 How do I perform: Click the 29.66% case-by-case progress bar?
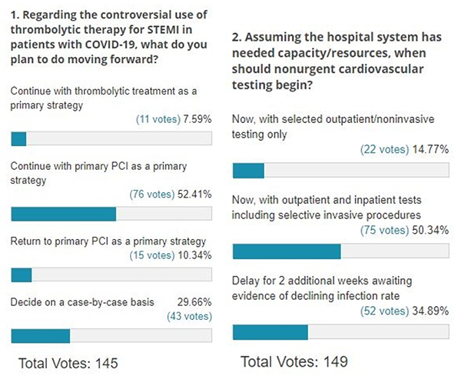[x=111, y=336]
